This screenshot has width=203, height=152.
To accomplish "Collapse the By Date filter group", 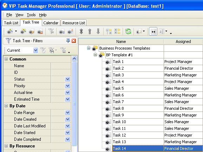I will click(x=6, y=106).
